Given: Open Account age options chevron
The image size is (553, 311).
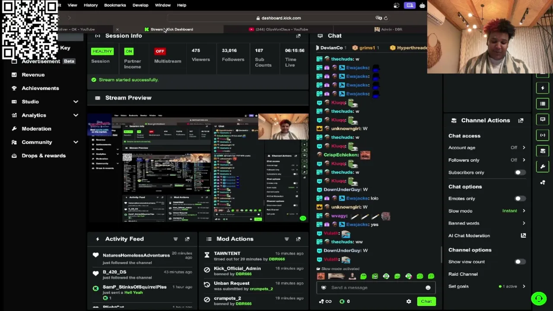Looking at the screenshot, I should (x=524, y=148).
